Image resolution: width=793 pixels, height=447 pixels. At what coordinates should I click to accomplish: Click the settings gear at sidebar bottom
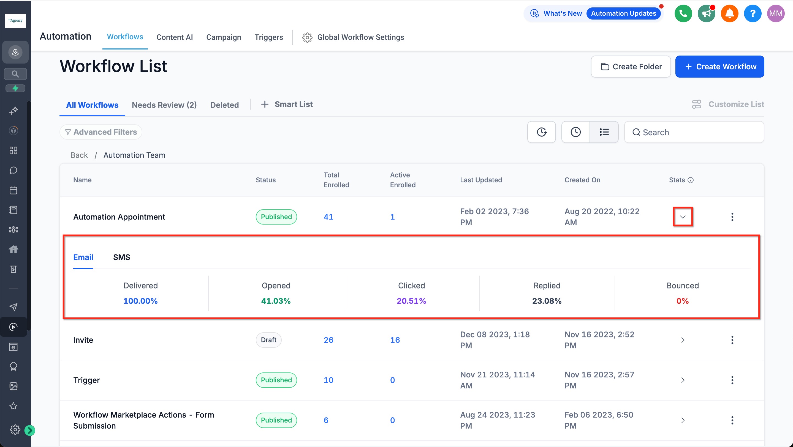point(15,429)
